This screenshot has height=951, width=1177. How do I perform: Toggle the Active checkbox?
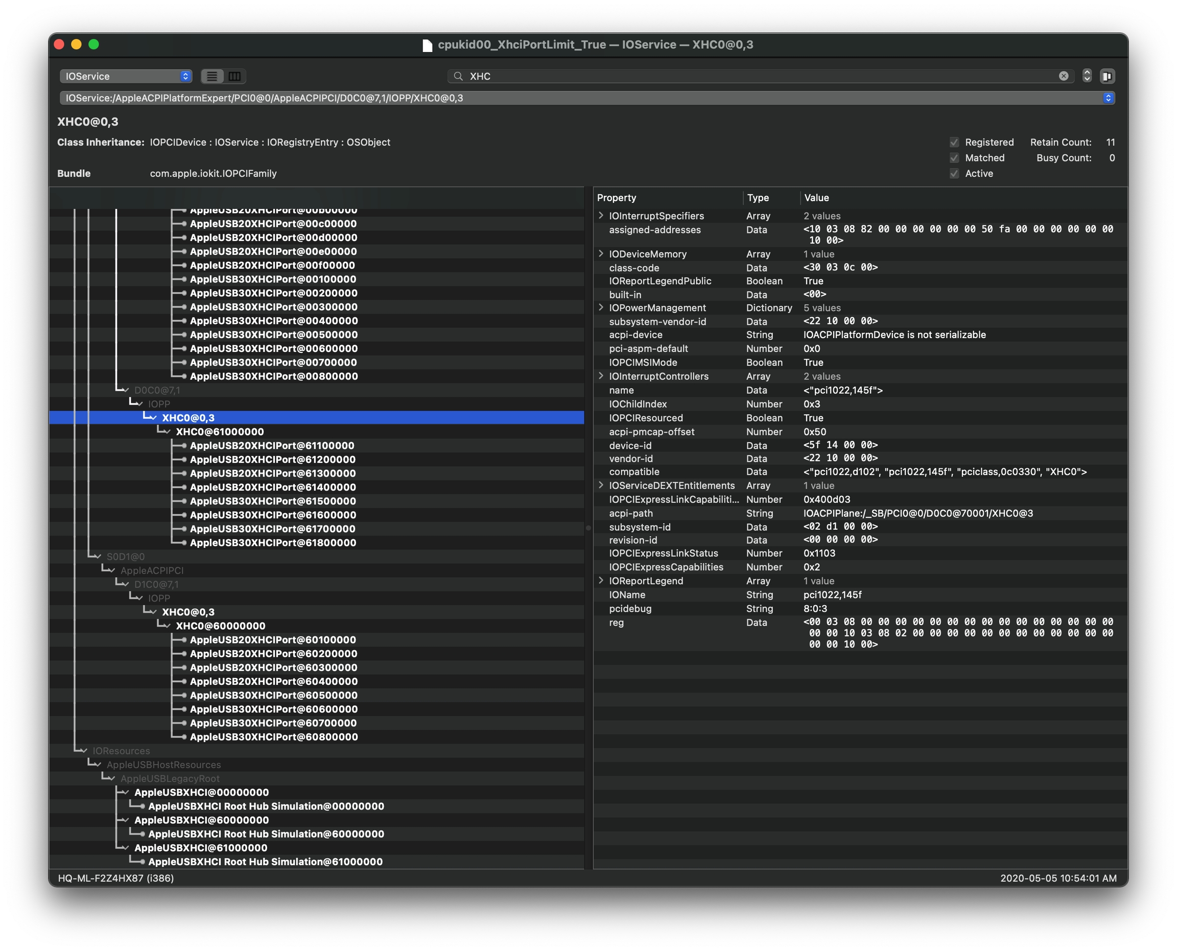coord(954,174)
